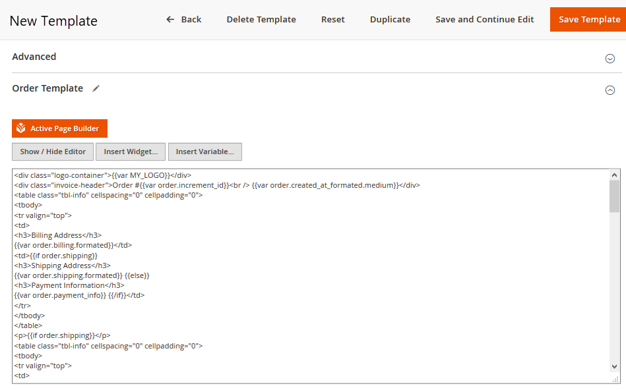This screenshot has height=390, width=626.
Task: Select Save and Continue Edit
Action: 484,19
